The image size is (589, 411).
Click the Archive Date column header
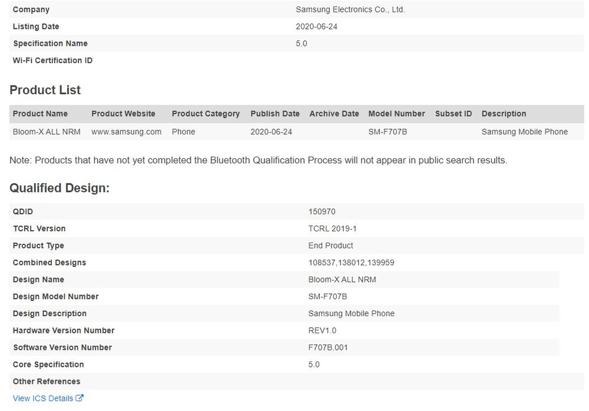click(x=334, y=114)
